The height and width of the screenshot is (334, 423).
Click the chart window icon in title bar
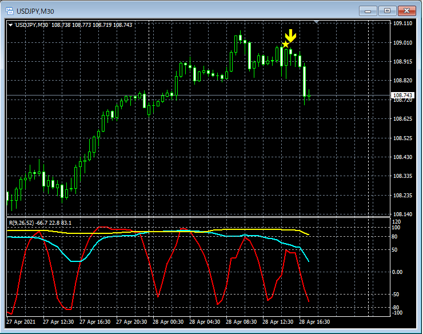[10, 10]
